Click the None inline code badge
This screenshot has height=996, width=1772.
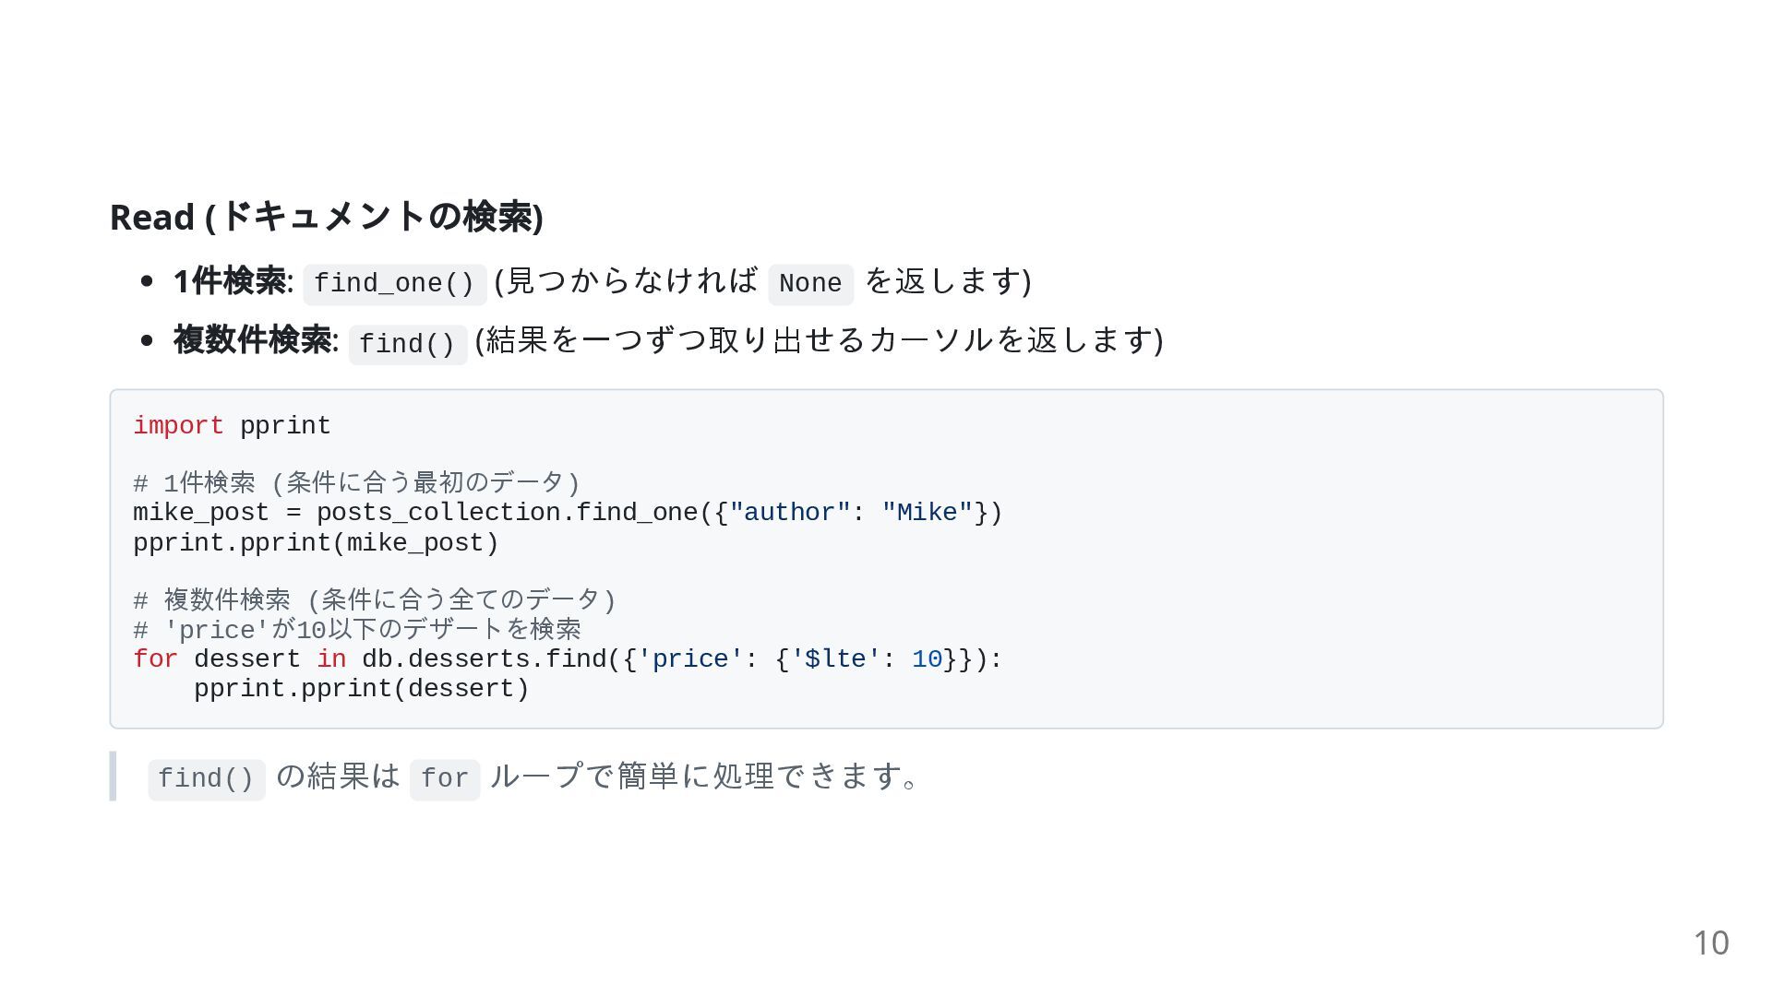click(810, 284)
